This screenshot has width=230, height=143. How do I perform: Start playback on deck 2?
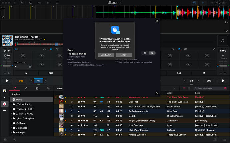[223, 81]
